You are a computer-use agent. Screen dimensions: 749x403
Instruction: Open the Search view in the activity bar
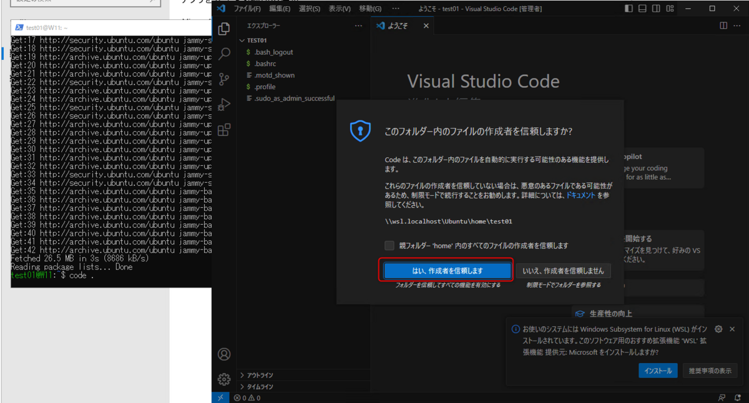[224, 54]
